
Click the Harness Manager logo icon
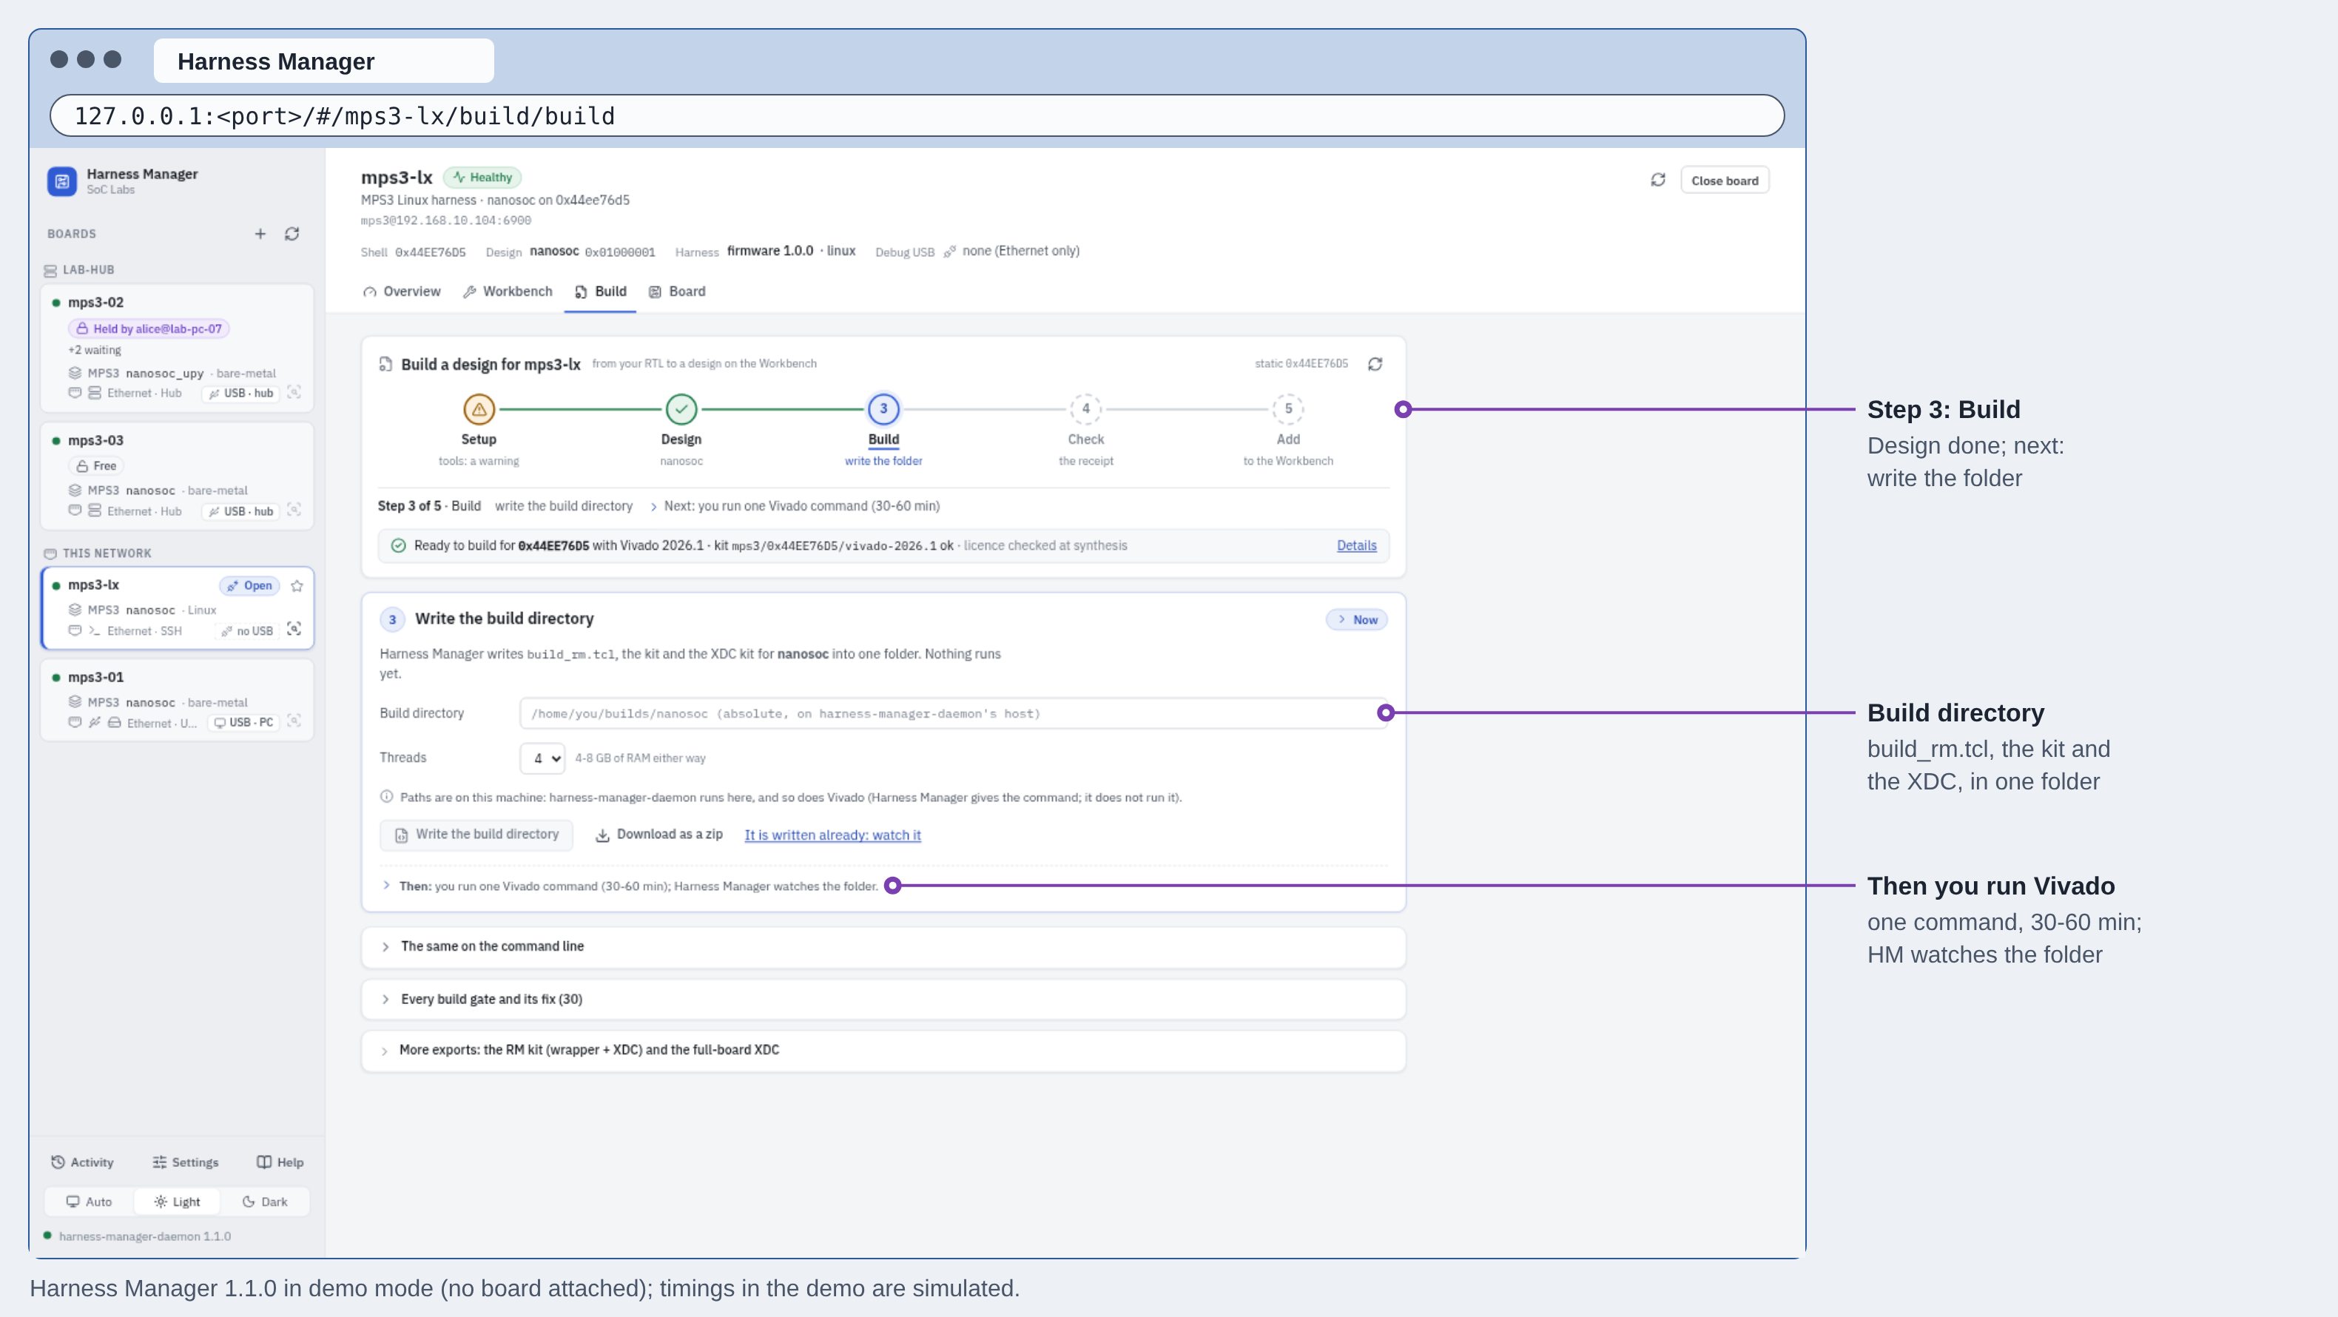point(61,181)
